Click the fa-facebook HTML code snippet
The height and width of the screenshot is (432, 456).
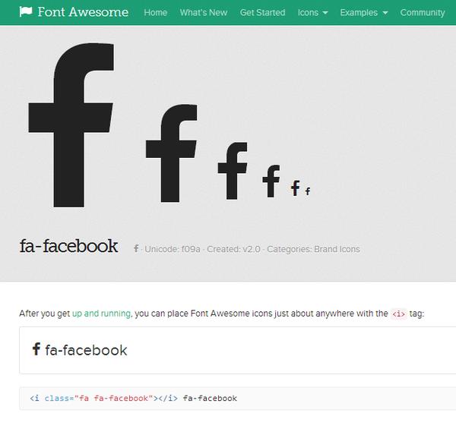133,398
